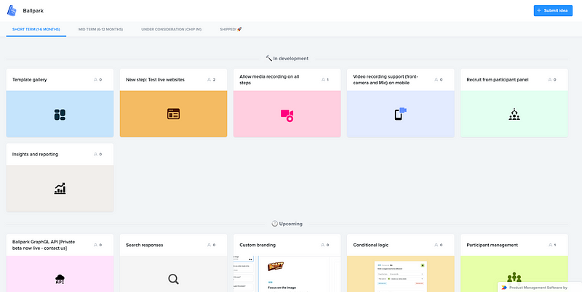Go to the Shipped! tab

[x=231, y=29]
